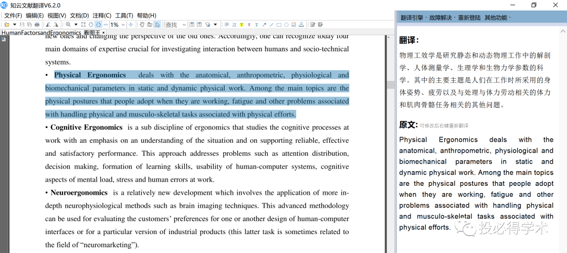The height and width of the screenshot is (253, 567).
Task: Click the 翻译 translated text output area
Action: (475, 80)
